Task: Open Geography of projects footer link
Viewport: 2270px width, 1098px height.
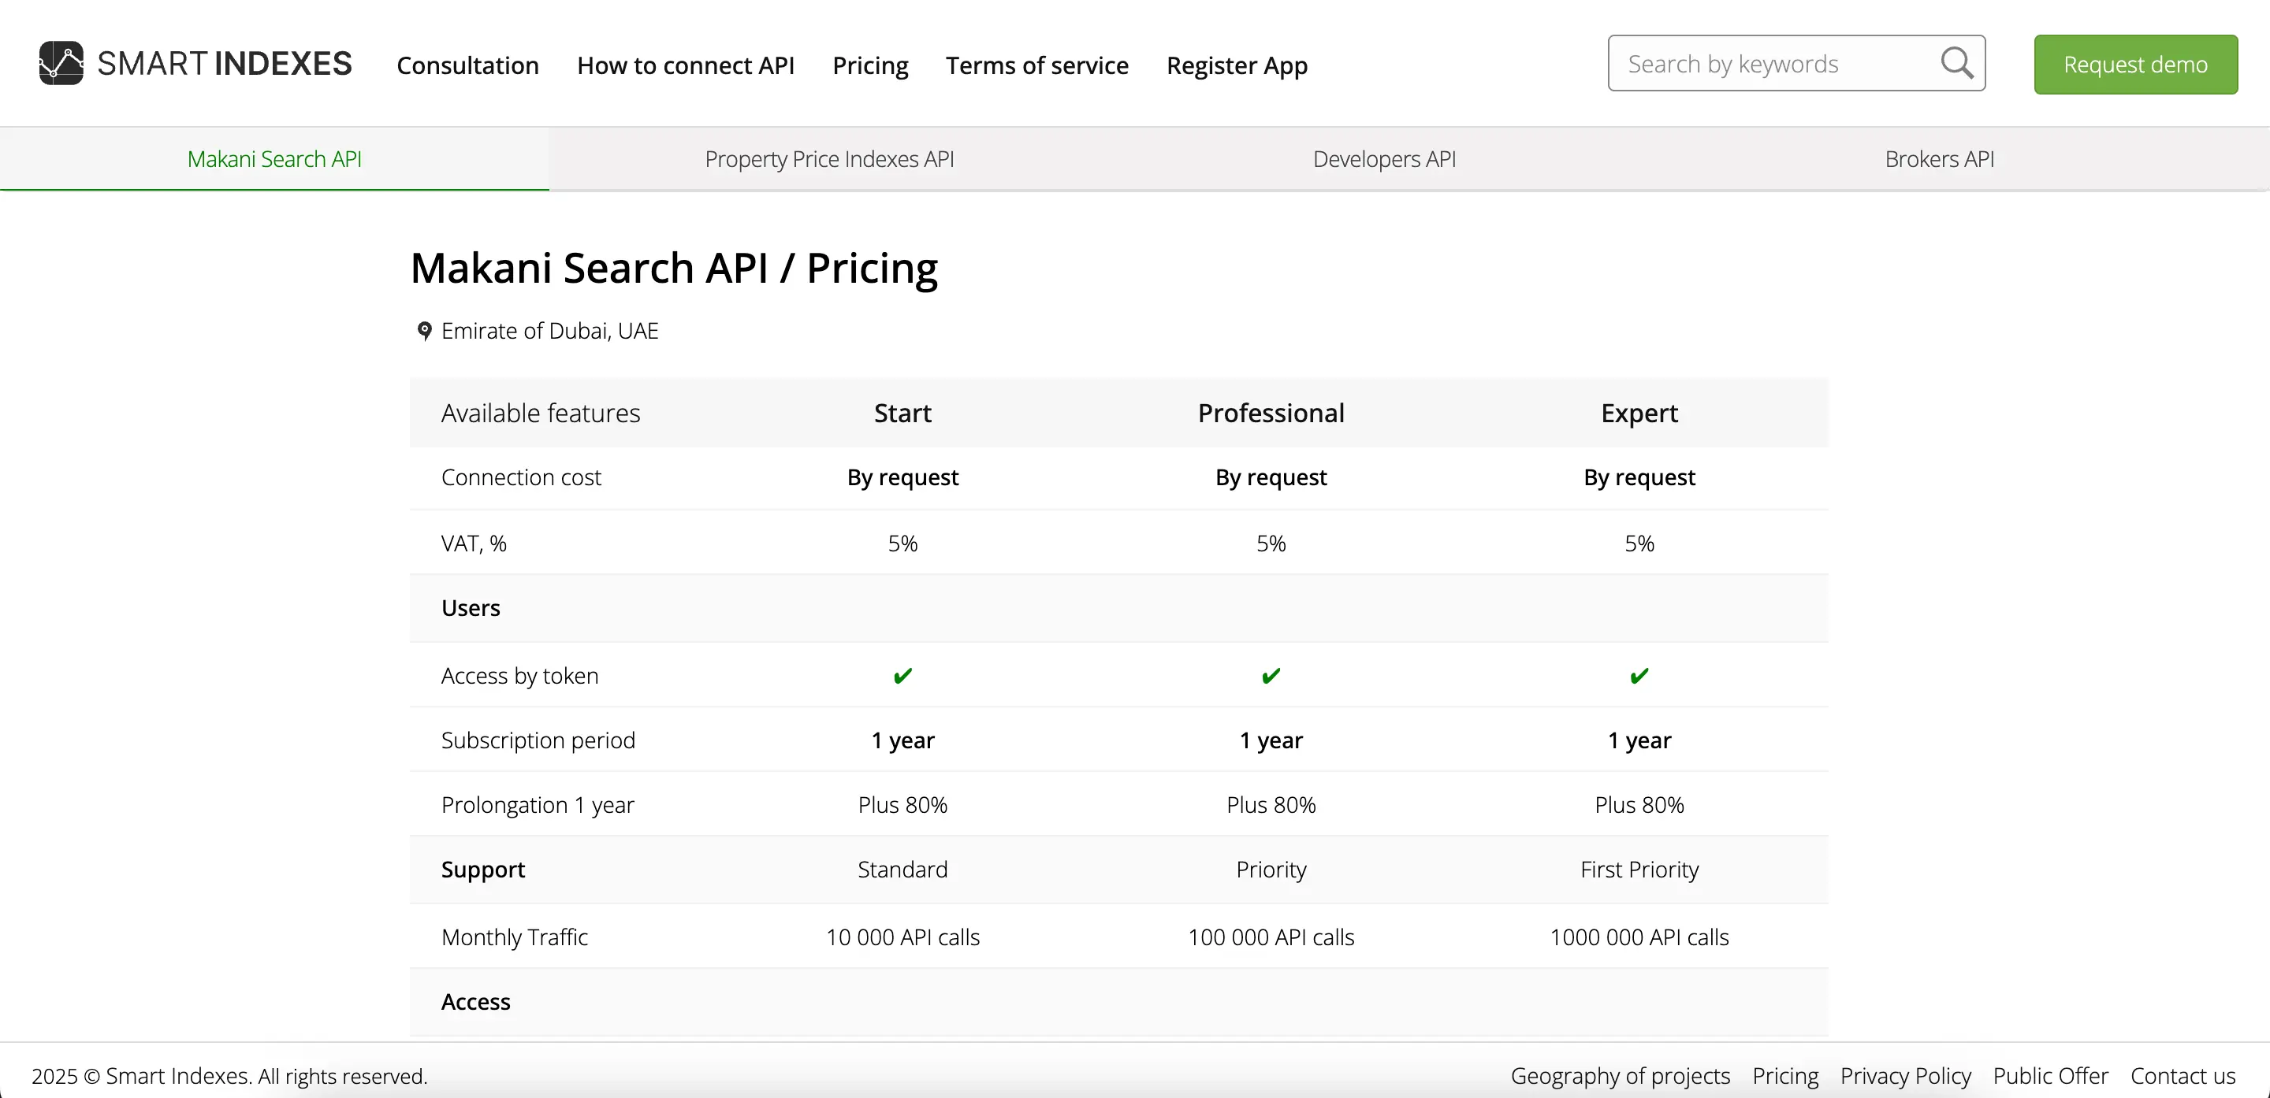Action: (x=1620, y=1075)
